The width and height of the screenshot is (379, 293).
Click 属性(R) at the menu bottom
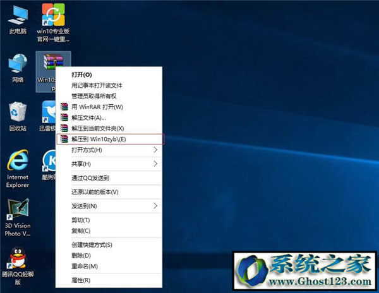[x=81, y=280]
